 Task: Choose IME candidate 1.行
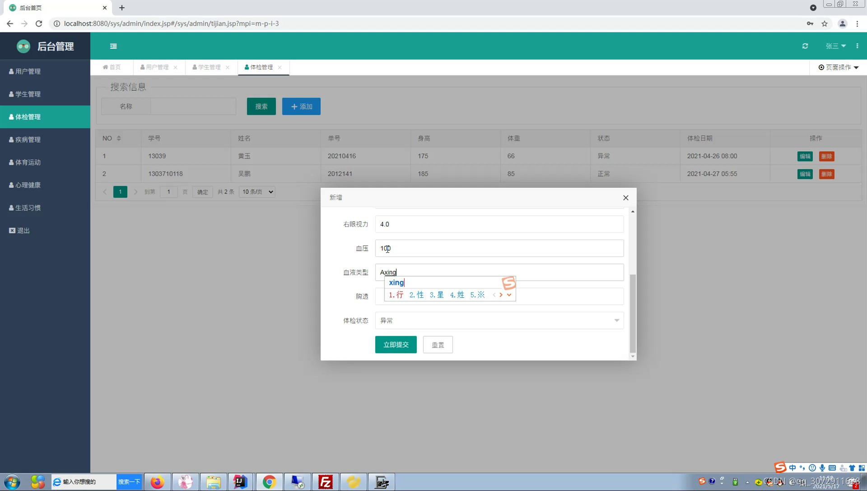click(x=396, y=295)
